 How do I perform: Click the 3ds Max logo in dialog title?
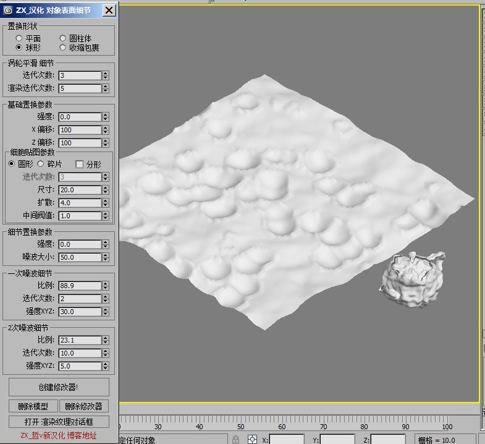click(x=8, y=11)
